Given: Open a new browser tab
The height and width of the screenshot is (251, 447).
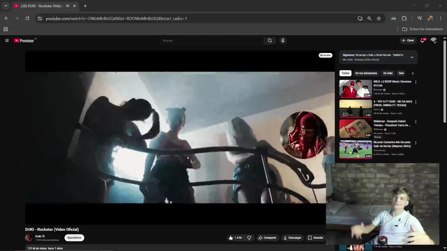Looking at the screenshot, I should (x=85, y=6).
